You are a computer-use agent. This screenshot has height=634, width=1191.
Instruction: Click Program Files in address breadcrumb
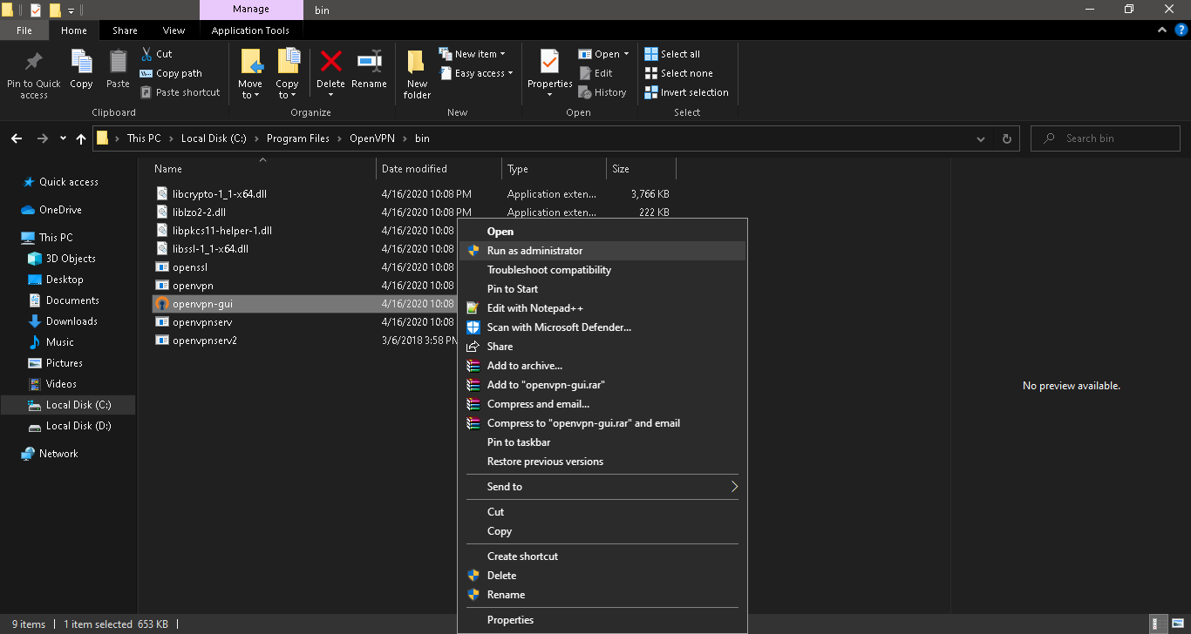pyautogui.click(x=298, y=138)
